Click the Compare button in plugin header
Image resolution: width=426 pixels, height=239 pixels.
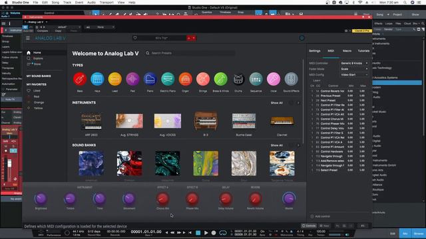tap(43, 31)
